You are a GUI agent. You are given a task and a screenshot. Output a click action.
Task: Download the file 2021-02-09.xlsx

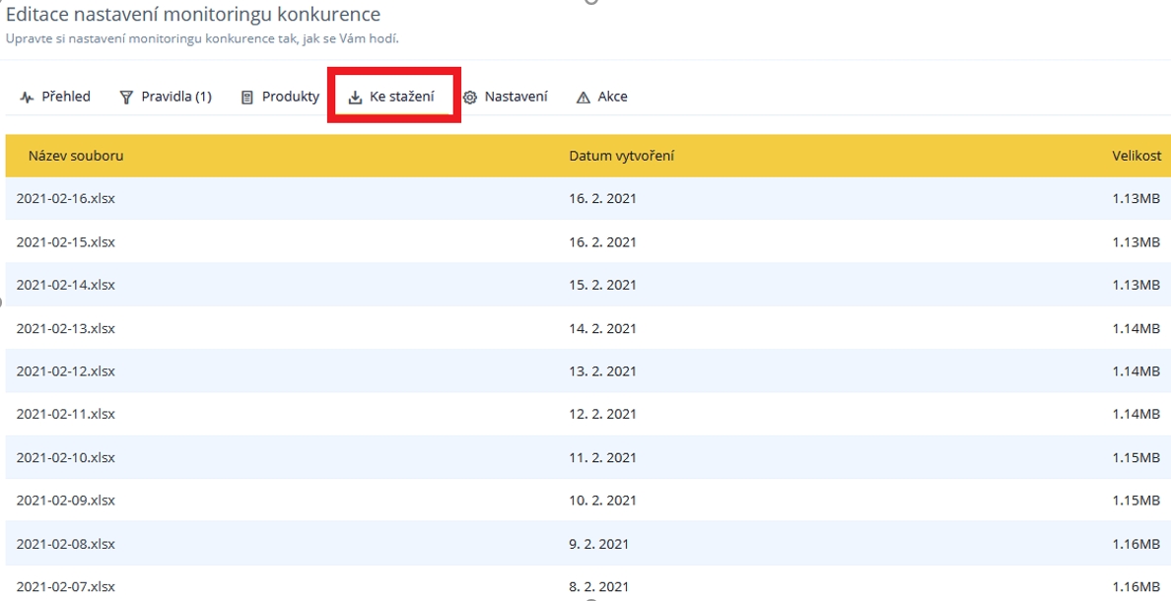tap(66, 501)
